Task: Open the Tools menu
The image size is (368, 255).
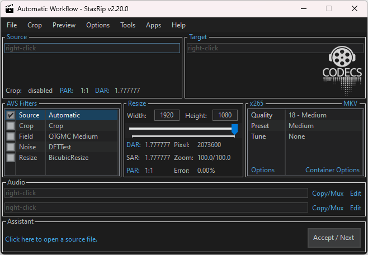Action: pyautogui.click(x=128, y=25)
